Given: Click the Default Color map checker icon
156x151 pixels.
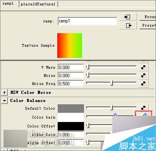Looking at the screenshot, I should coord(143,108).
